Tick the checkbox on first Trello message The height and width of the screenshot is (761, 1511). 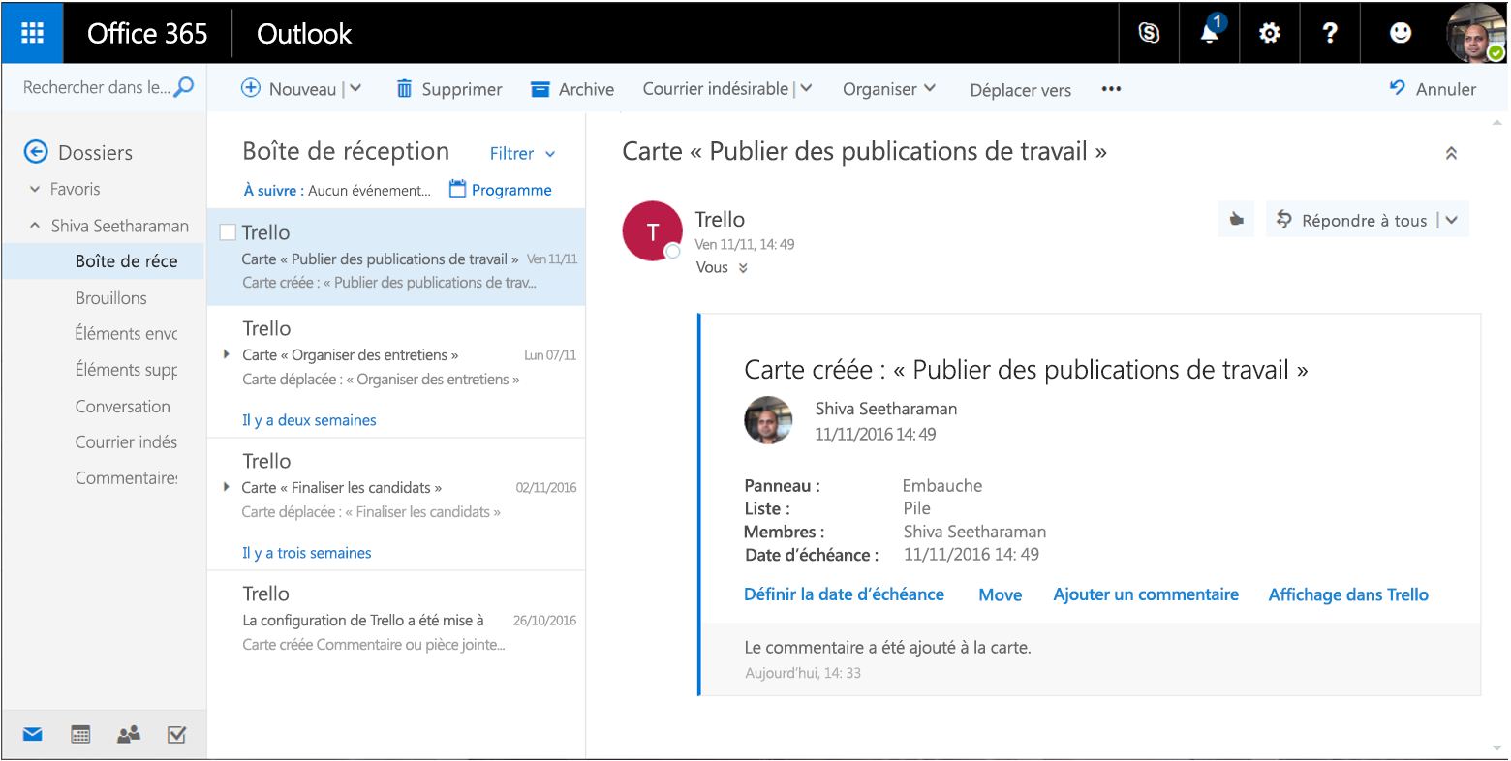click(229, 232)
